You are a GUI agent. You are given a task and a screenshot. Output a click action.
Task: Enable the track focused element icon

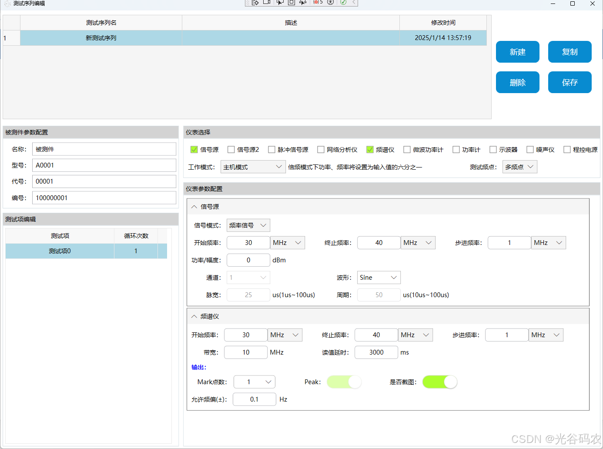[303, 3]
